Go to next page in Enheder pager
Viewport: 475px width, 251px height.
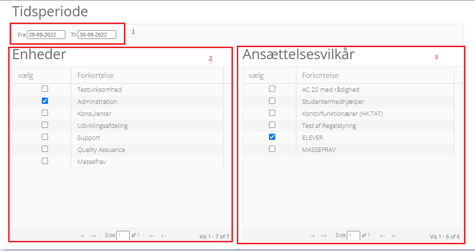(152, 236)
